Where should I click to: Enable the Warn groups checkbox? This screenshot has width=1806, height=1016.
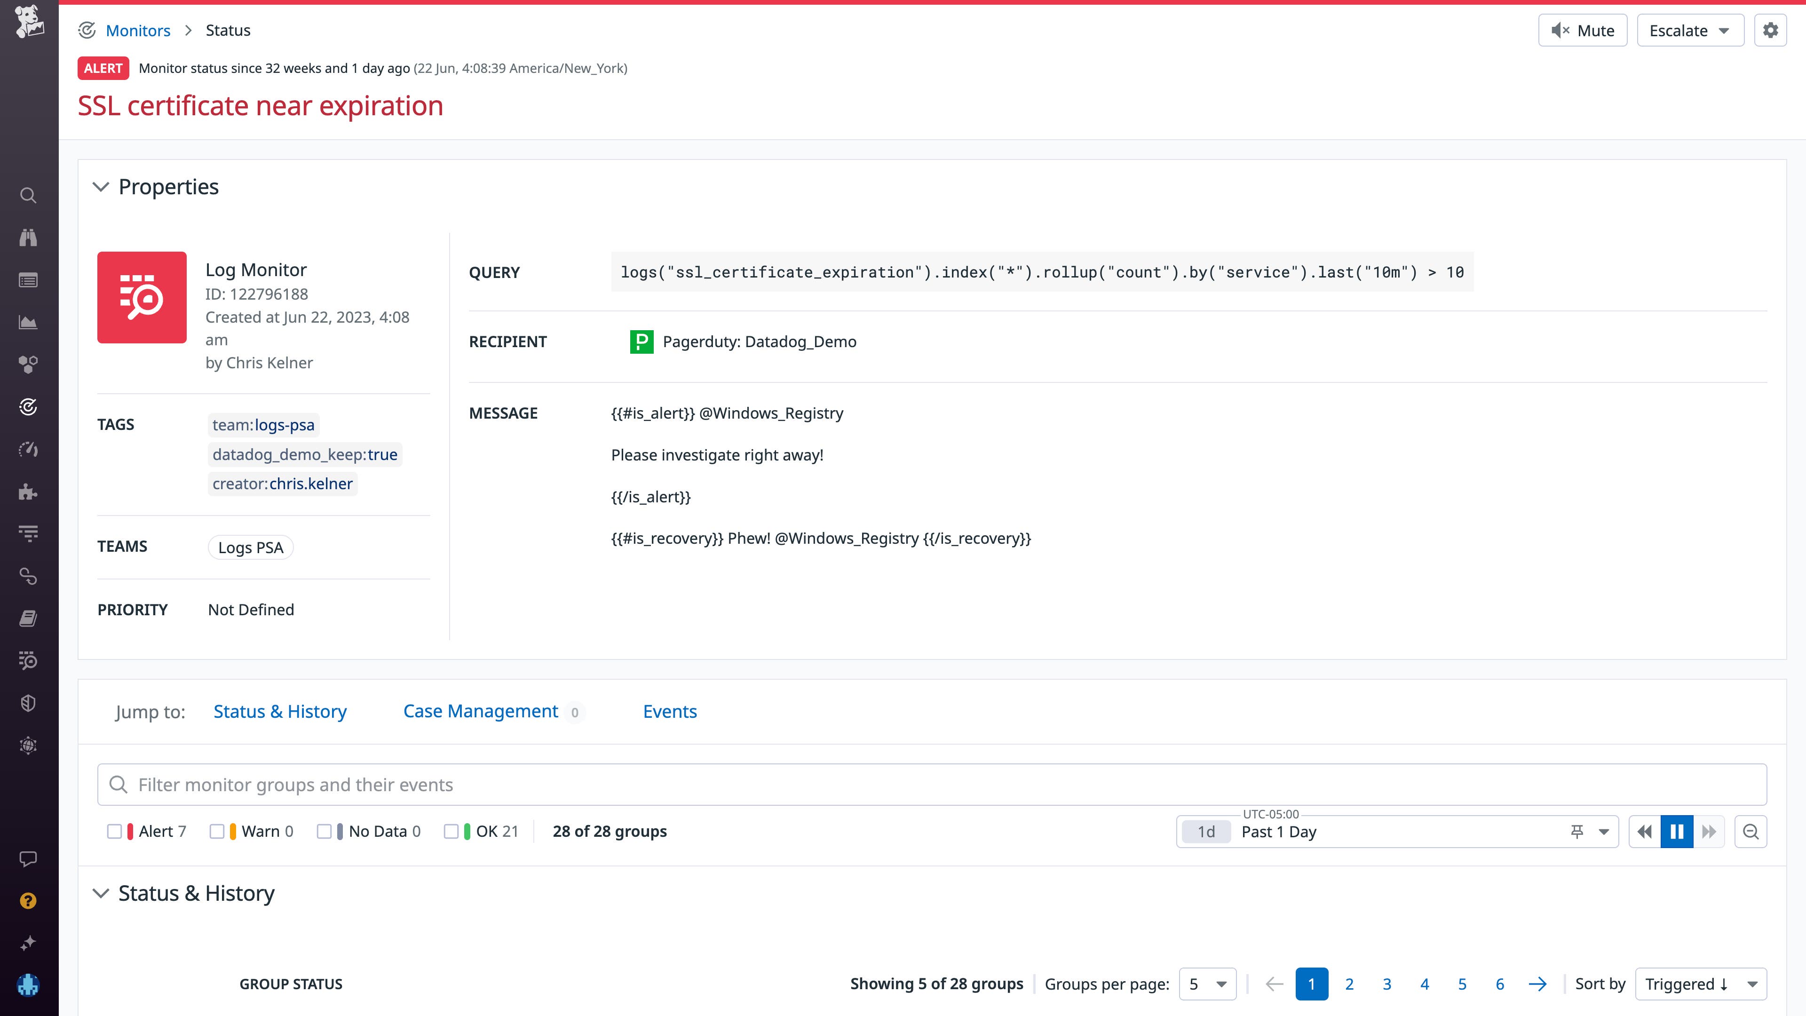point(217,831)
